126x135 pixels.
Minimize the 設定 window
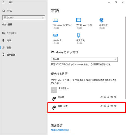coord(109,2)
